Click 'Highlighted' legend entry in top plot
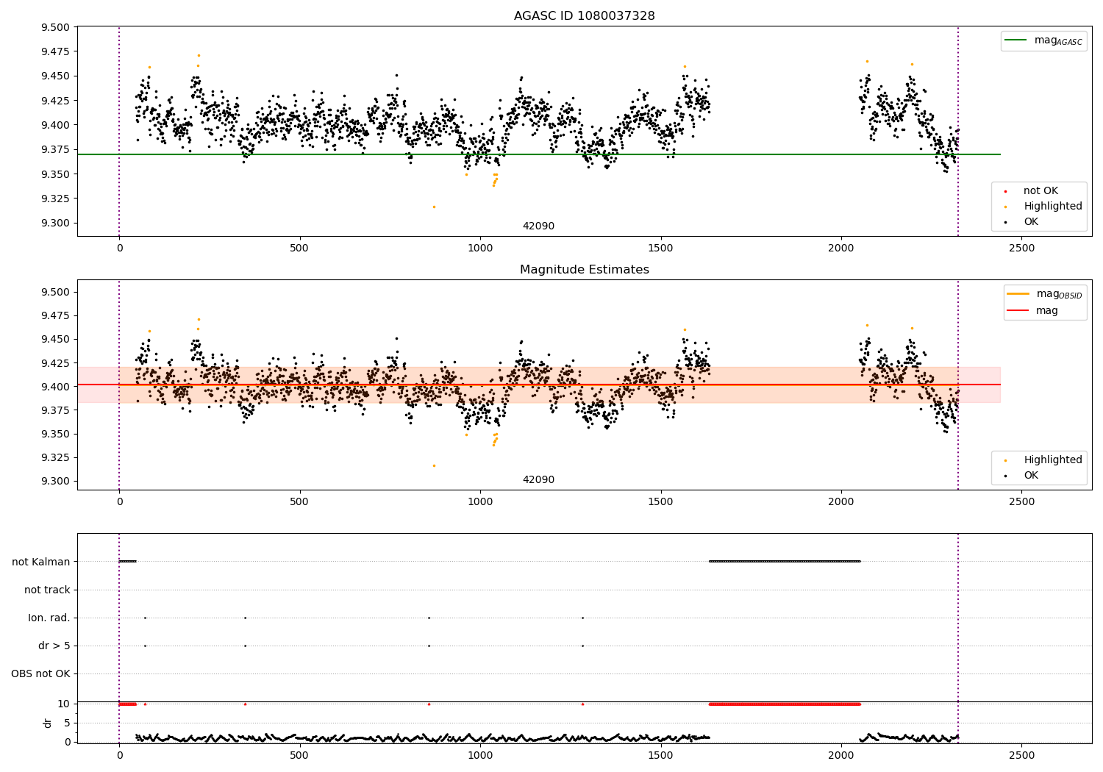Viewport: 1103px width, 772px height. pyautogui.click(x=1052, y=207)
